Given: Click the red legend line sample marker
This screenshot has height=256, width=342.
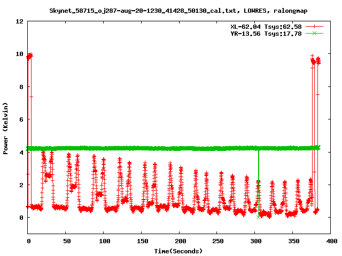Looking at the screenshot, I should coord(314,27).
